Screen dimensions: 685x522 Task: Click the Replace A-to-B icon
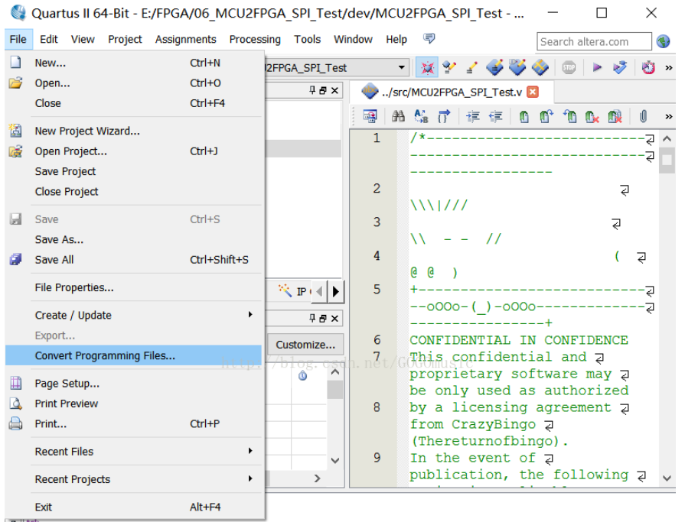click(x=421, y=116)
